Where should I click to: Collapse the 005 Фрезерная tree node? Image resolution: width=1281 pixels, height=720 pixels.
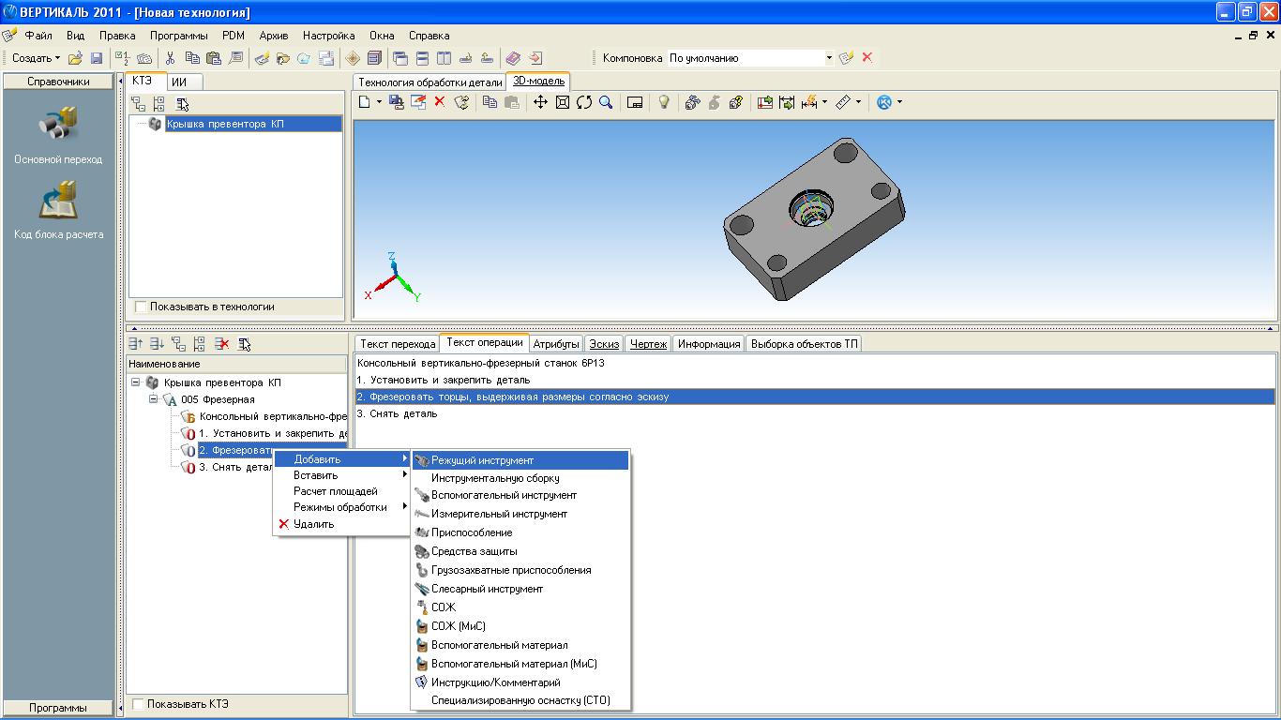153,399
